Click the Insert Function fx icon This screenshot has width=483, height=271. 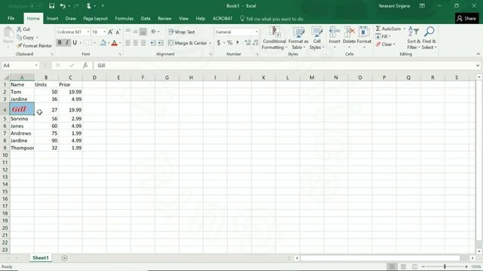pos(85,65)
